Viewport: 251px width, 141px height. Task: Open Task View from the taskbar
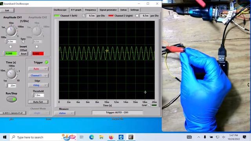pos(82,137)
